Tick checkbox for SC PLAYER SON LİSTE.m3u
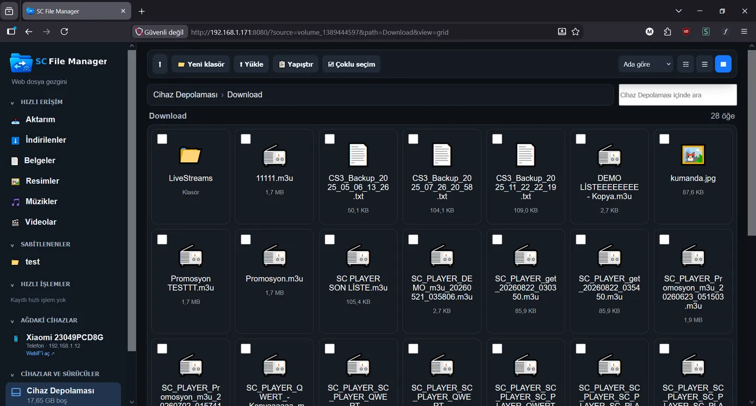This screenshot has height=406, width=756. (x=330, y=240)
